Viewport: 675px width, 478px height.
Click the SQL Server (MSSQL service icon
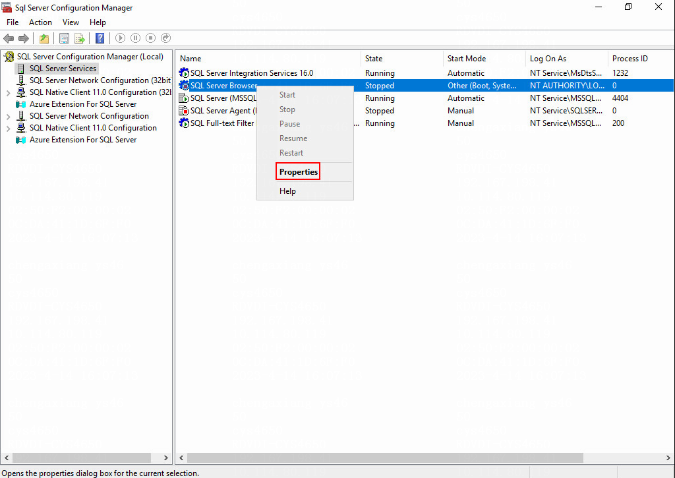(185, 98)
